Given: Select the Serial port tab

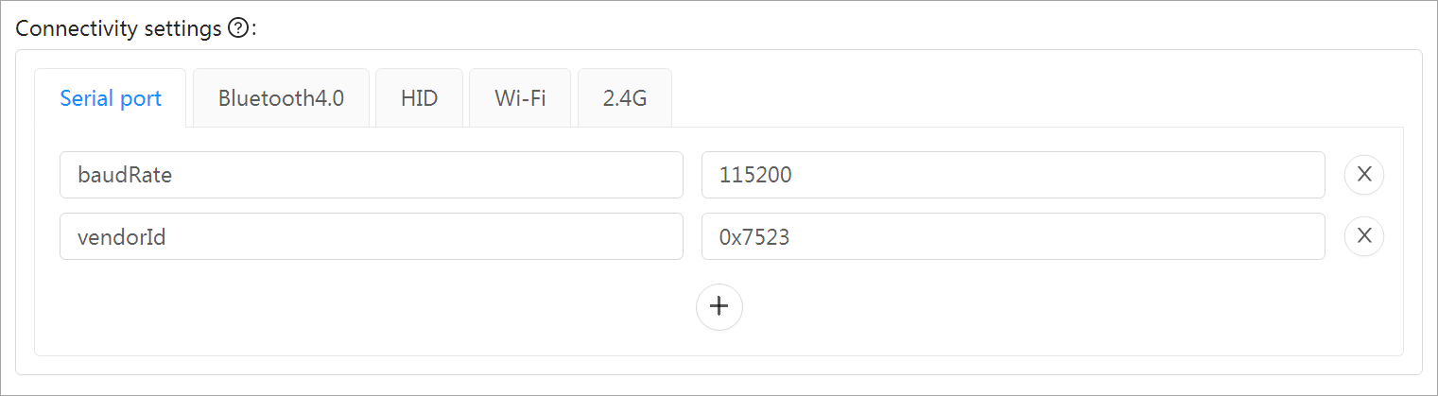Looking at the screenshot, I should pyautogui.click(x=111, y=97).
